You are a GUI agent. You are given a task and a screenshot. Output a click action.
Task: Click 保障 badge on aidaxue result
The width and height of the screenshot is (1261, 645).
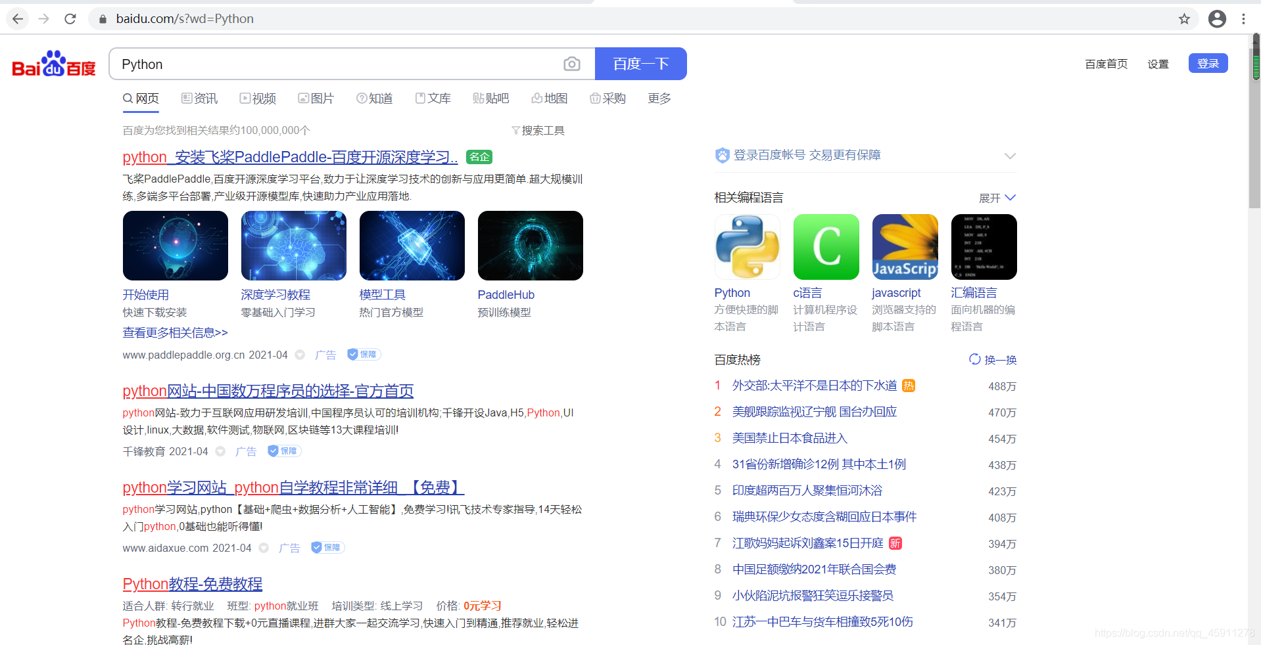pos(327,548)
